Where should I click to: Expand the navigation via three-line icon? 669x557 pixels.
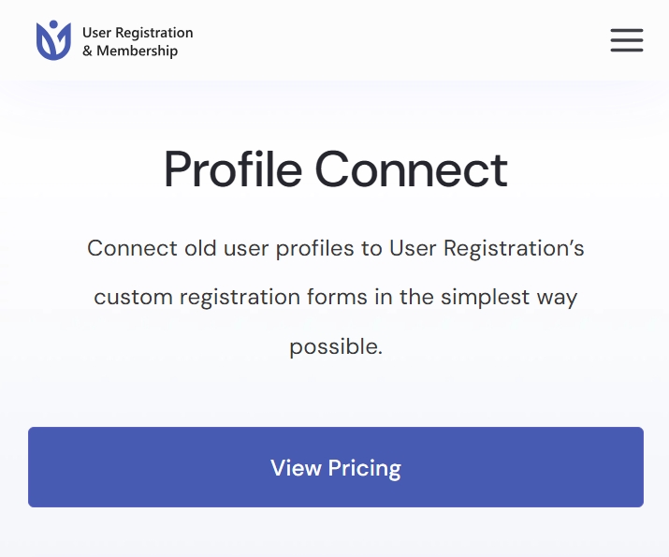[x=626, y=40]
